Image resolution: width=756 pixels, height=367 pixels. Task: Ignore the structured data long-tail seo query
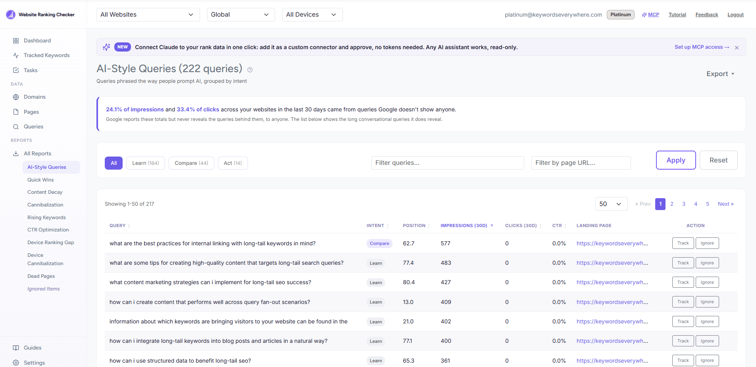[707, 361]
